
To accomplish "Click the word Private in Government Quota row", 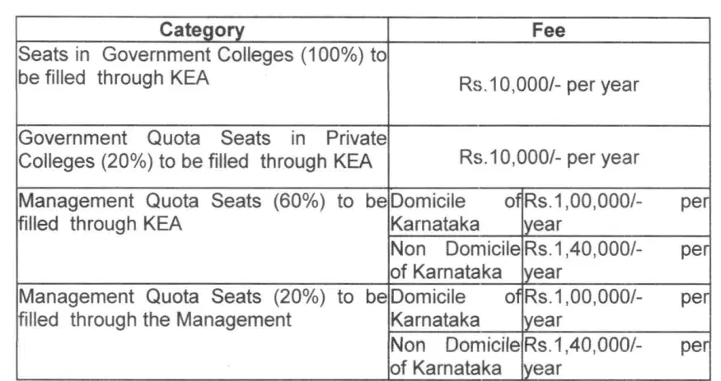I will click(x=356, y=138).
